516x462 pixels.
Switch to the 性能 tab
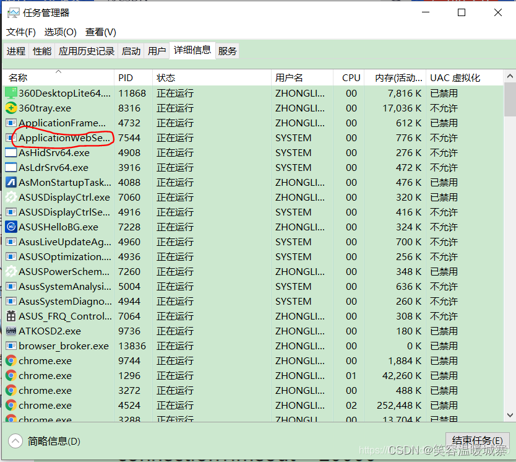pyautogui.click(x=41, y=50)
